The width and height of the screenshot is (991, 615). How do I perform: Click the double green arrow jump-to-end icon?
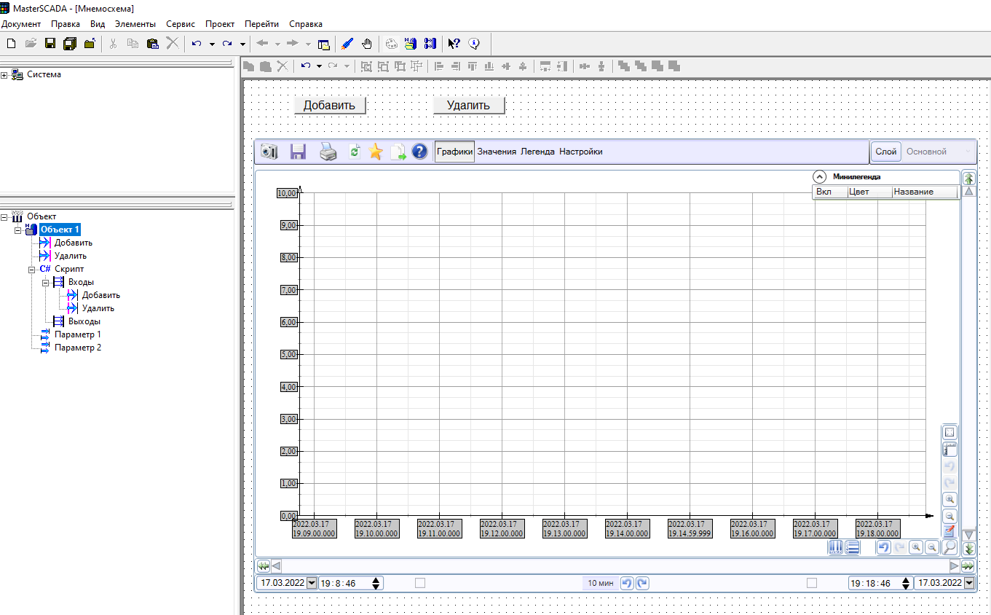(x=968, y=565)
